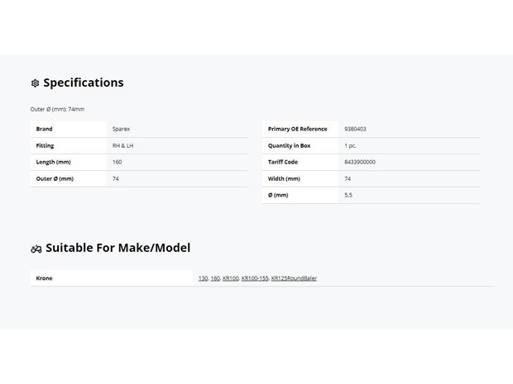
Task: Follow the KR100 model link
Action: 230,278
